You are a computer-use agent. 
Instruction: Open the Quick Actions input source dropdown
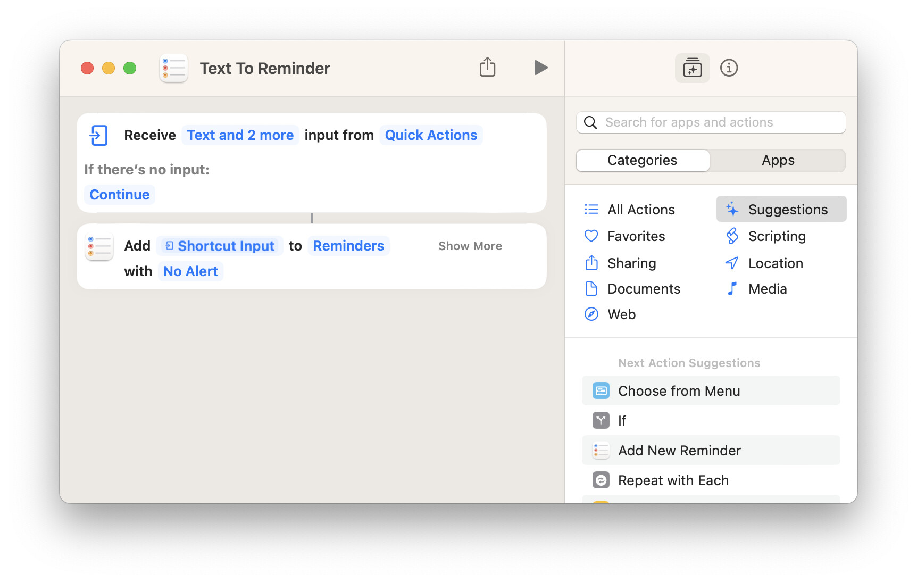[x=431, y=135]
